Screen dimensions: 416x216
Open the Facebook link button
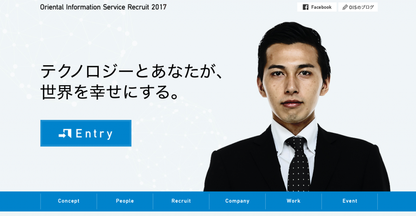pyautogui.click(x=317, y=7)
